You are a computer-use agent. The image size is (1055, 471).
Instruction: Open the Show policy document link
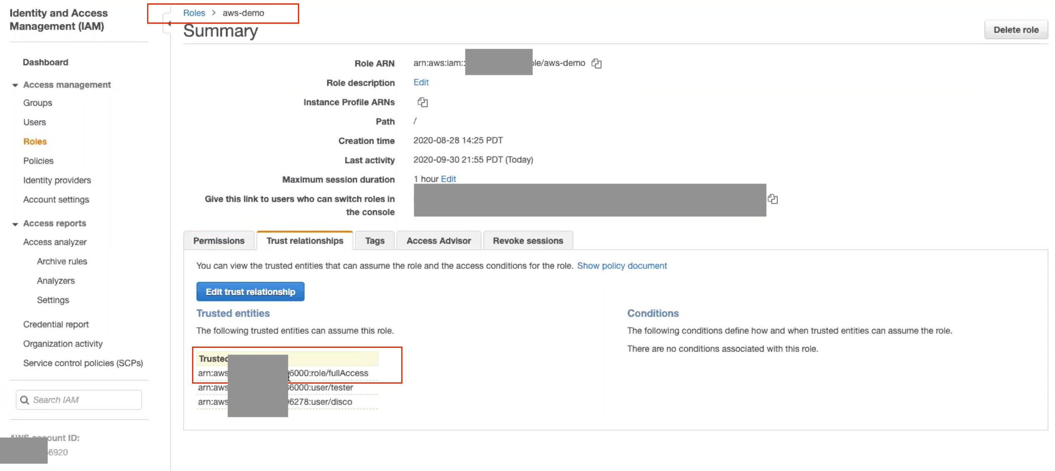[622, 265]
